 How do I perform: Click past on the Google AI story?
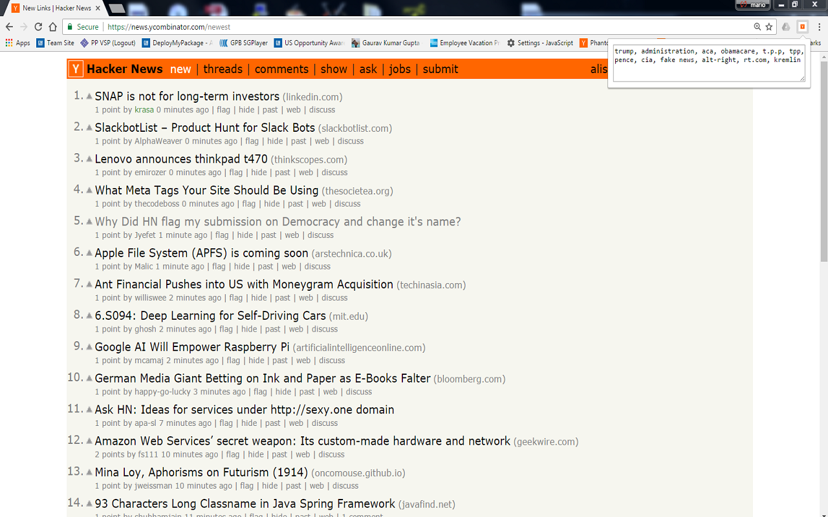coord(280,361)
